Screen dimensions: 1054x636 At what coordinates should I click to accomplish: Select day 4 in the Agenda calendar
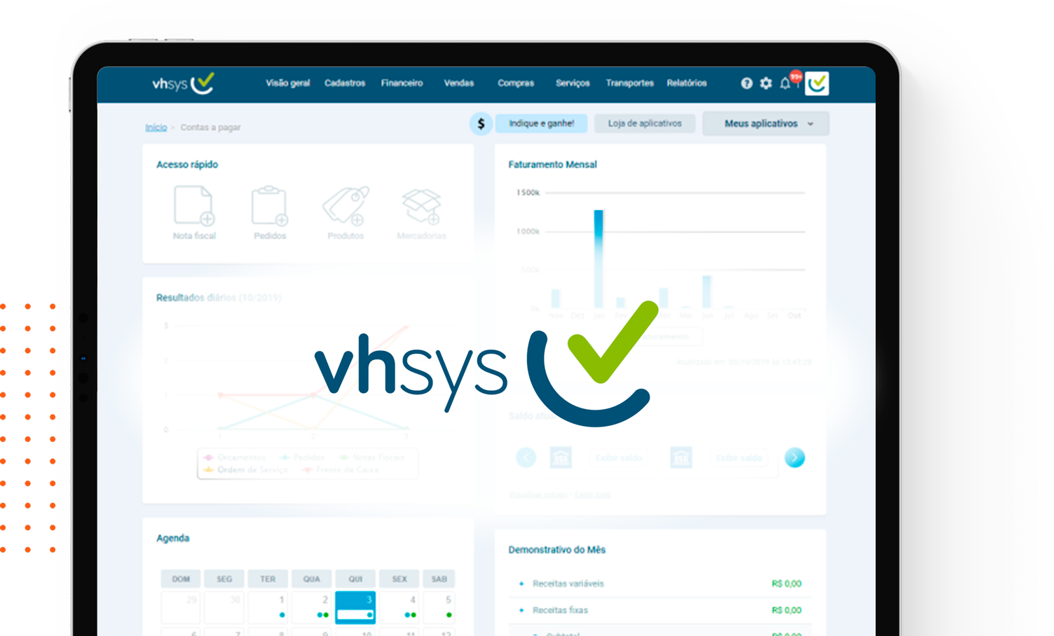point(399,607)
